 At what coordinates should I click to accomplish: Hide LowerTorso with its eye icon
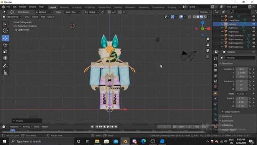coord(253,20)
